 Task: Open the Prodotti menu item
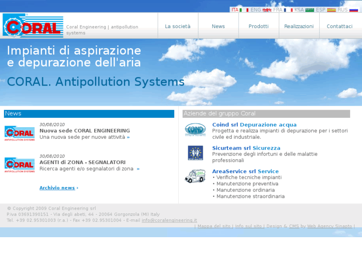[258, 26]
